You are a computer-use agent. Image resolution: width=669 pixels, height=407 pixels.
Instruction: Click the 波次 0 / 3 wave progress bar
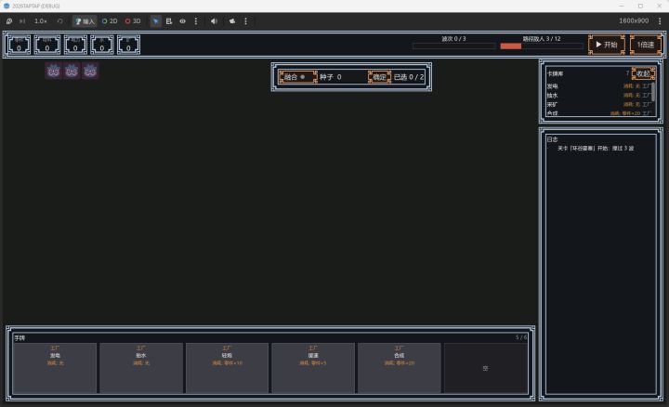coord(453,46)
